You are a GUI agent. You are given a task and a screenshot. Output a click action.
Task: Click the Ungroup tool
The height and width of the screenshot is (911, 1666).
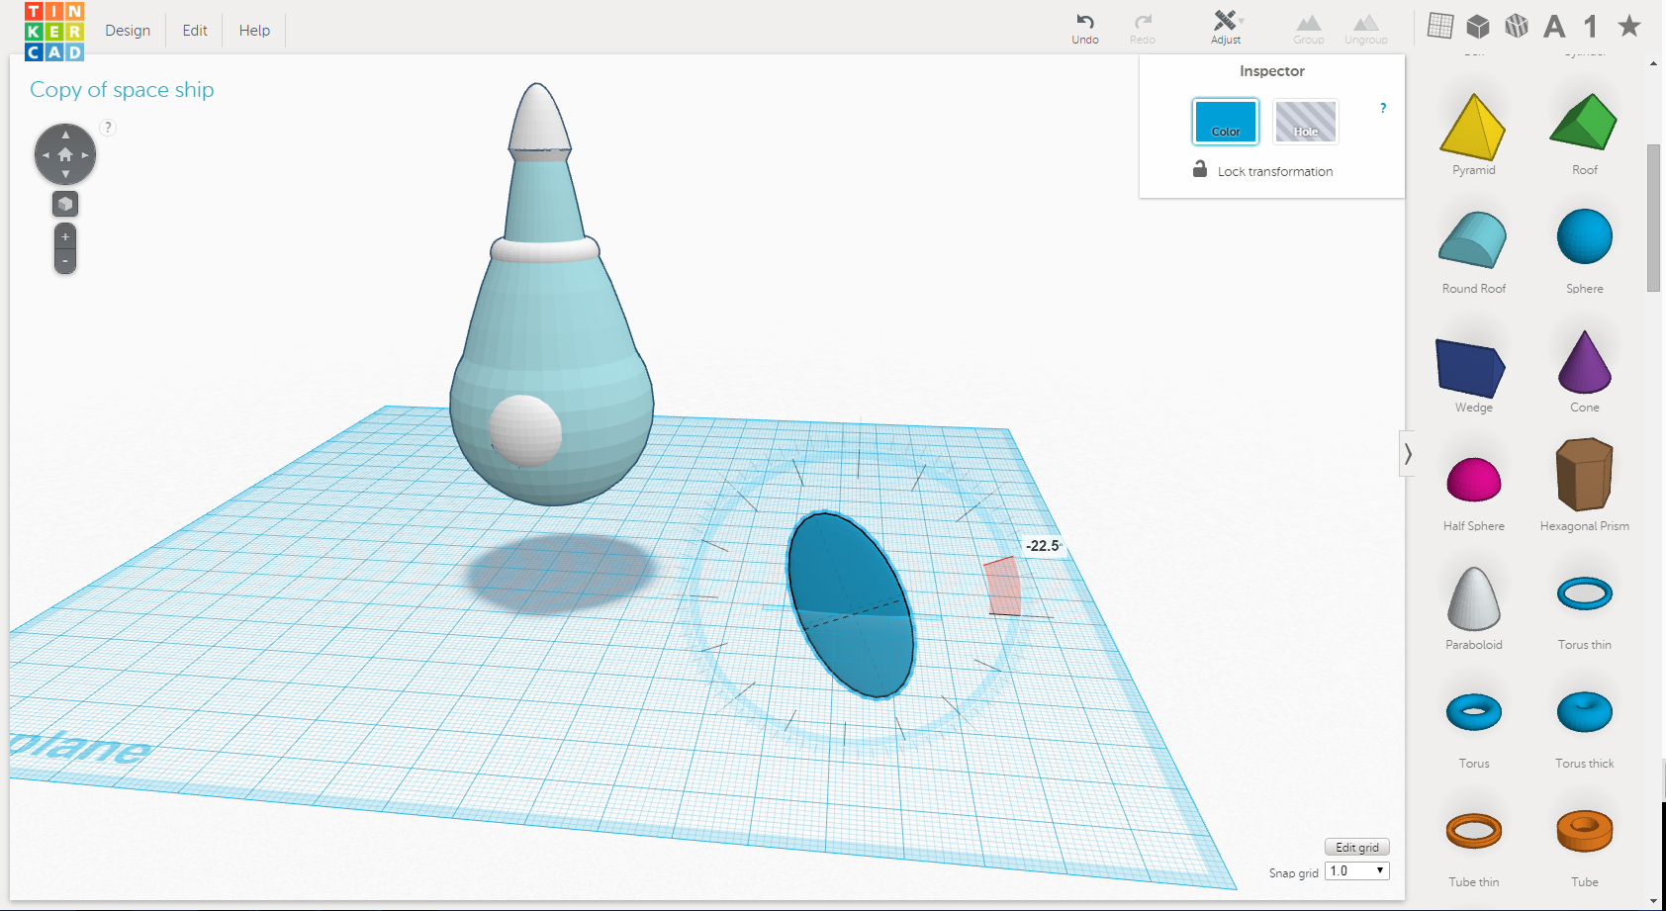(x=1366, y=29)
